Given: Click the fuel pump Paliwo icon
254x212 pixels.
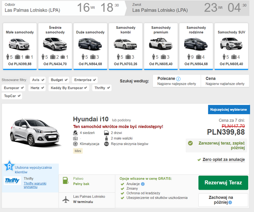Looking at the screenshot, I should point(65,180).
